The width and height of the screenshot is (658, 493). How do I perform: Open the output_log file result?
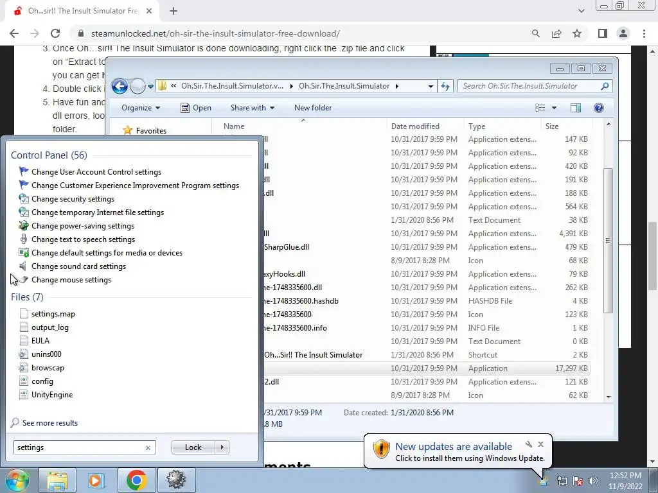pos(49,327)
